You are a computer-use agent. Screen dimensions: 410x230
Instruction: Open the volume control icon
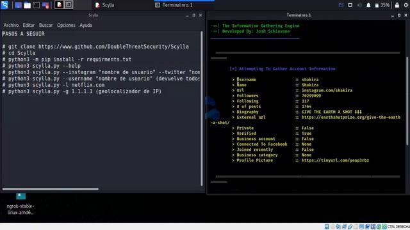[x=359, y=5]
